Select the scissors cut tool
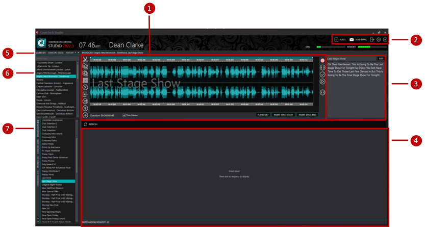The height and width of the screenshot is (227, 425). click(x=85, y=60)
